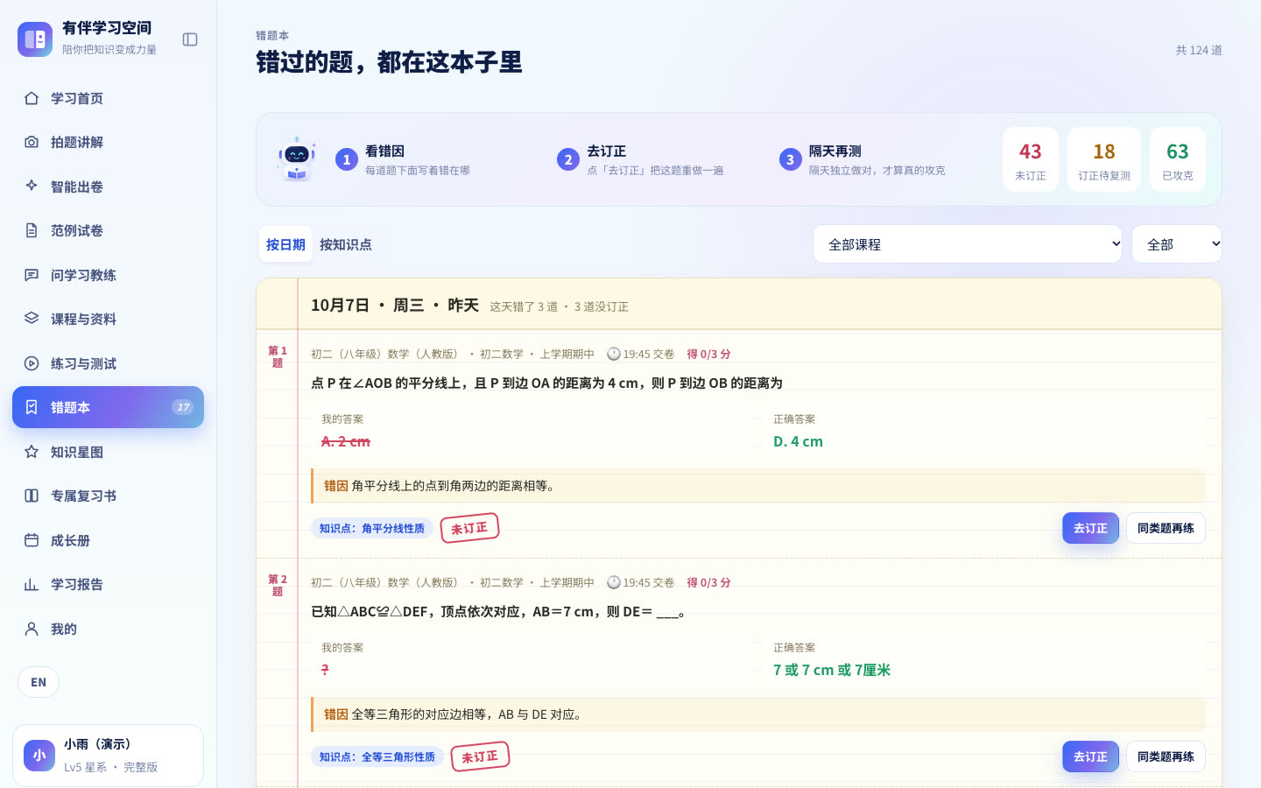This screenshot has width=1261, height=788.
Task: Open 范例试卷 document icon
Action: pos(32,230)
